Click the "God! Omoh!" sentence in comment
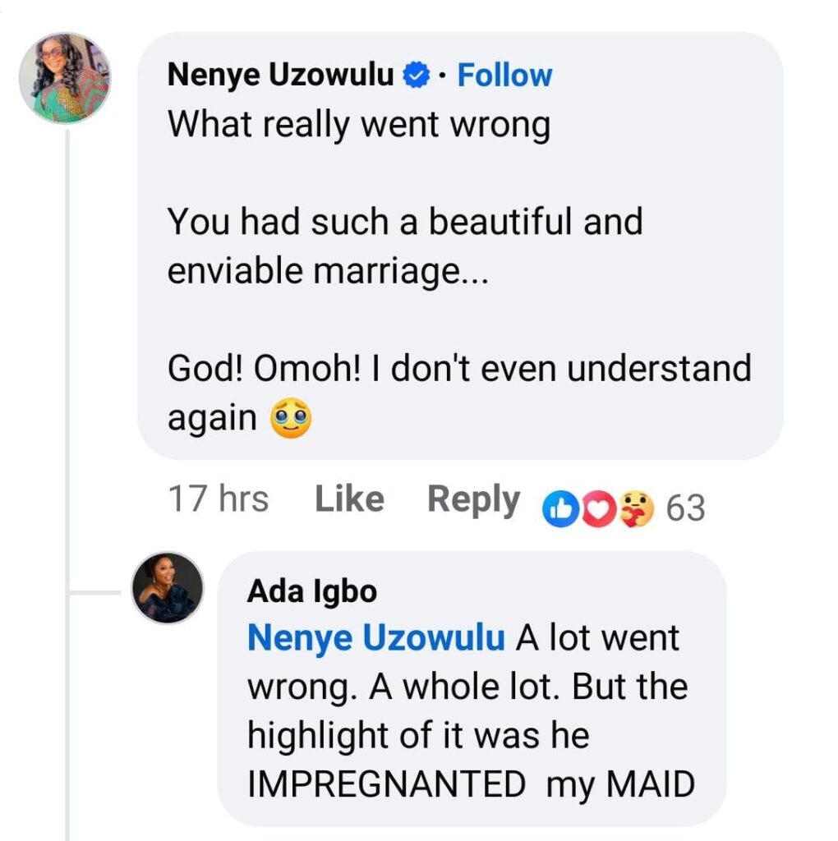This screenshot has width=838, height=841. click(x=458, y=369)
